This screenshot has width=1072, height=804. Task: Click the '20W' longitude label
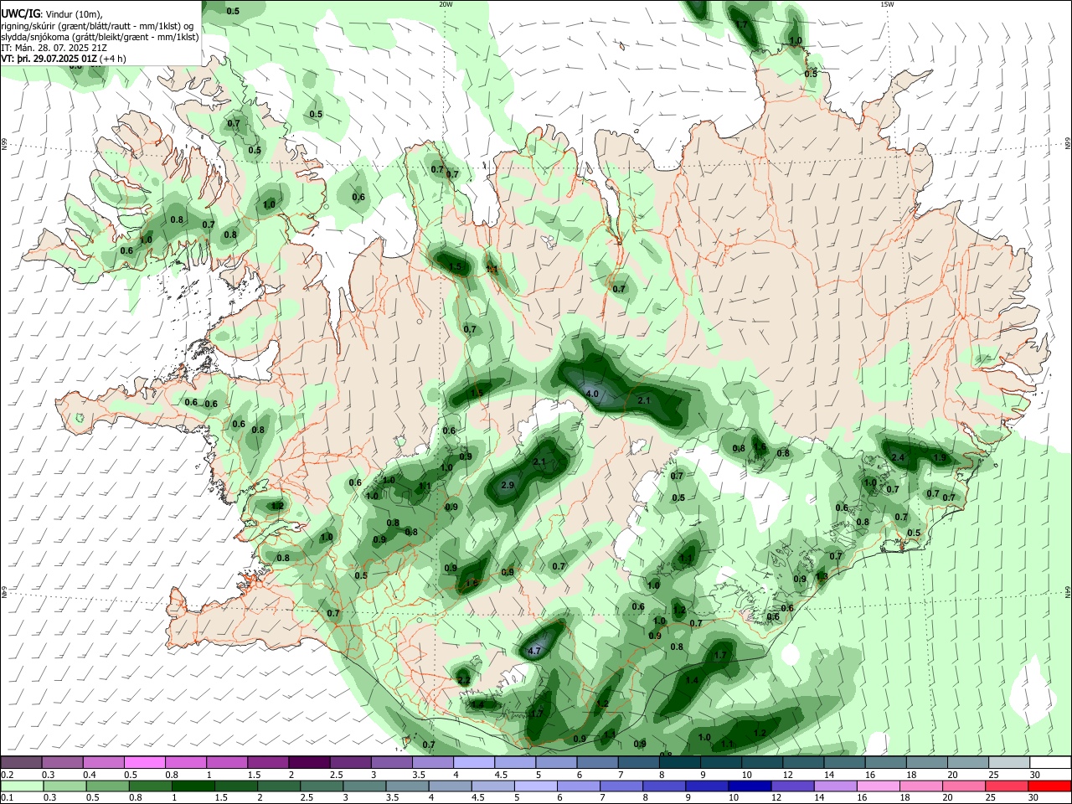446,4
